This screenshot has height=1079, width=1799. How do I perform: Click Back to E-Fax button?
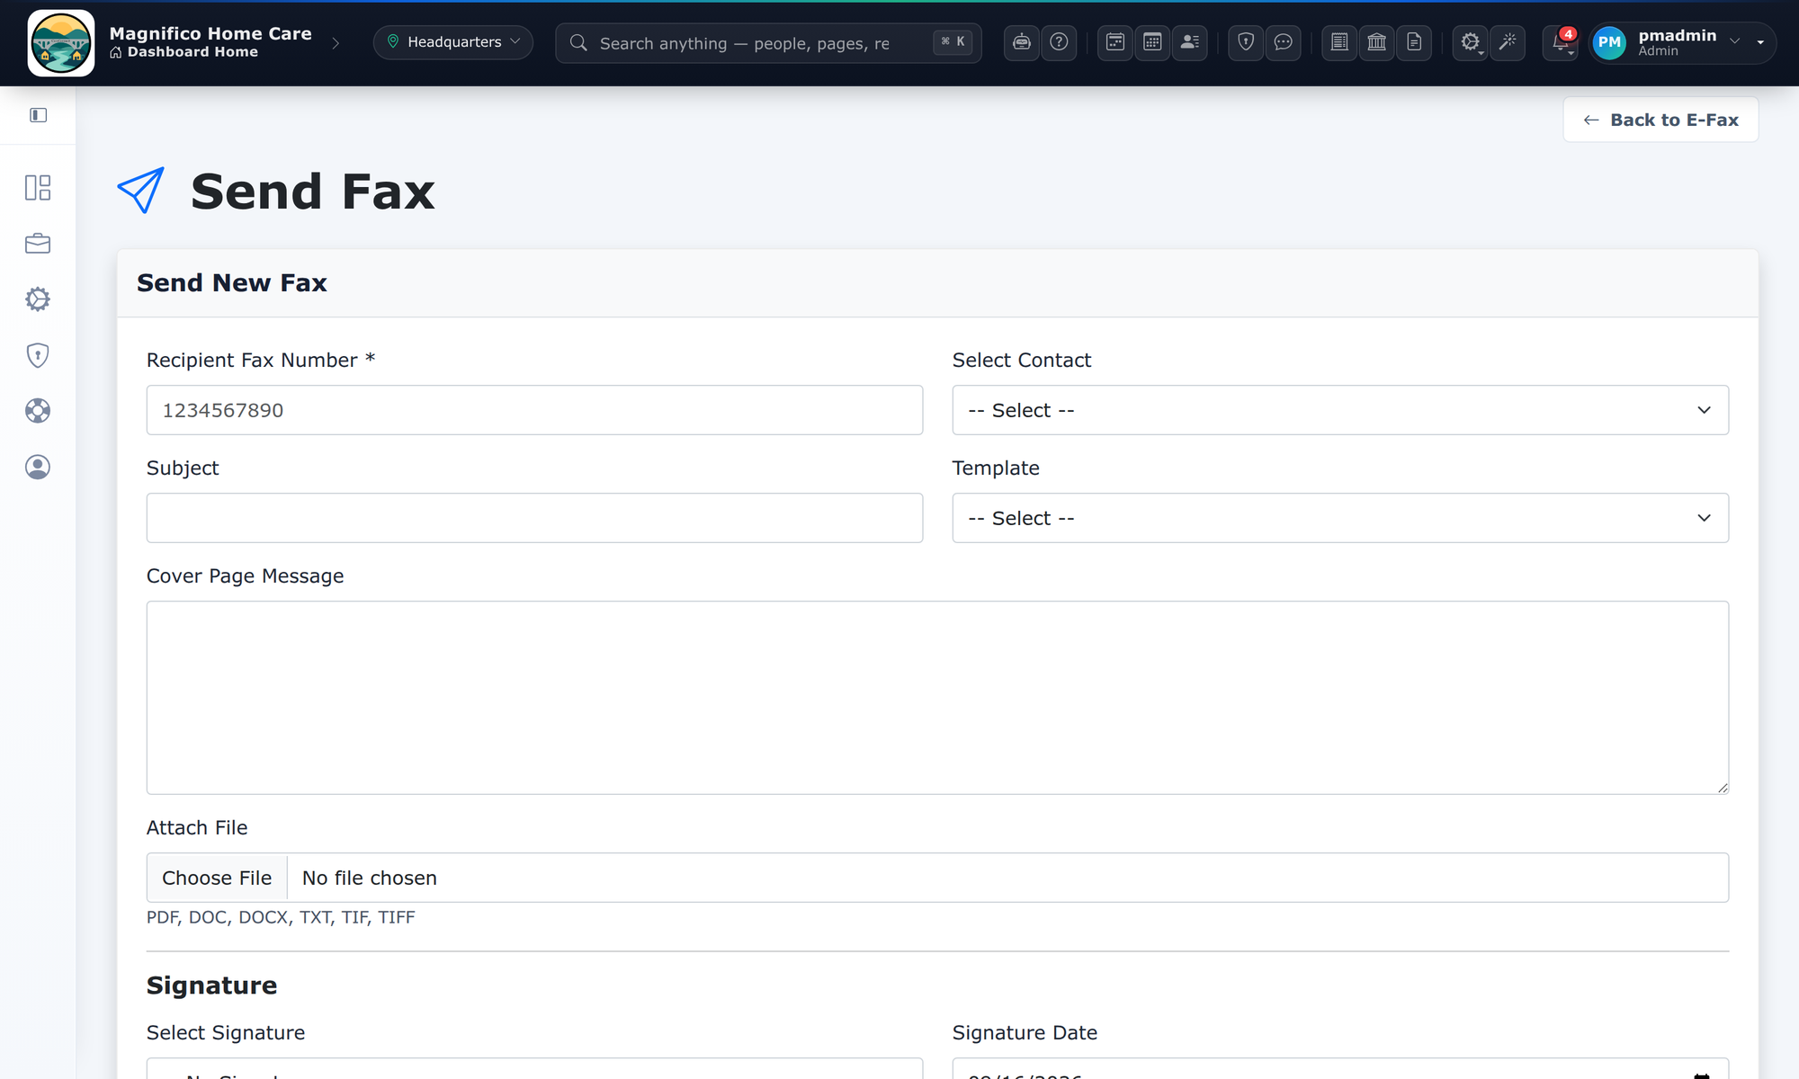click(x=1660, y=120)
